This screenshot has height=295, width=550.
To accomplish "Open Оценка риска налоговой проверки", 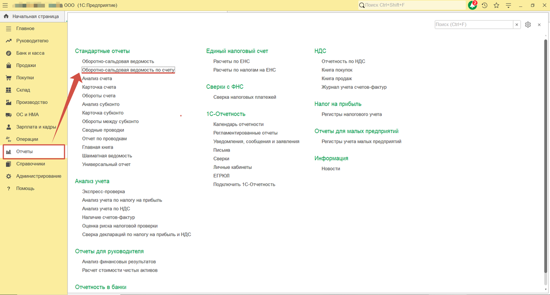I will pos(120,226).
